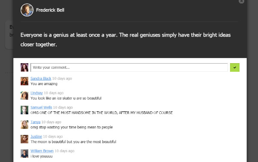Click Lindsay's avatar thumbnail

pyautogui.click(x=25, y=95)
